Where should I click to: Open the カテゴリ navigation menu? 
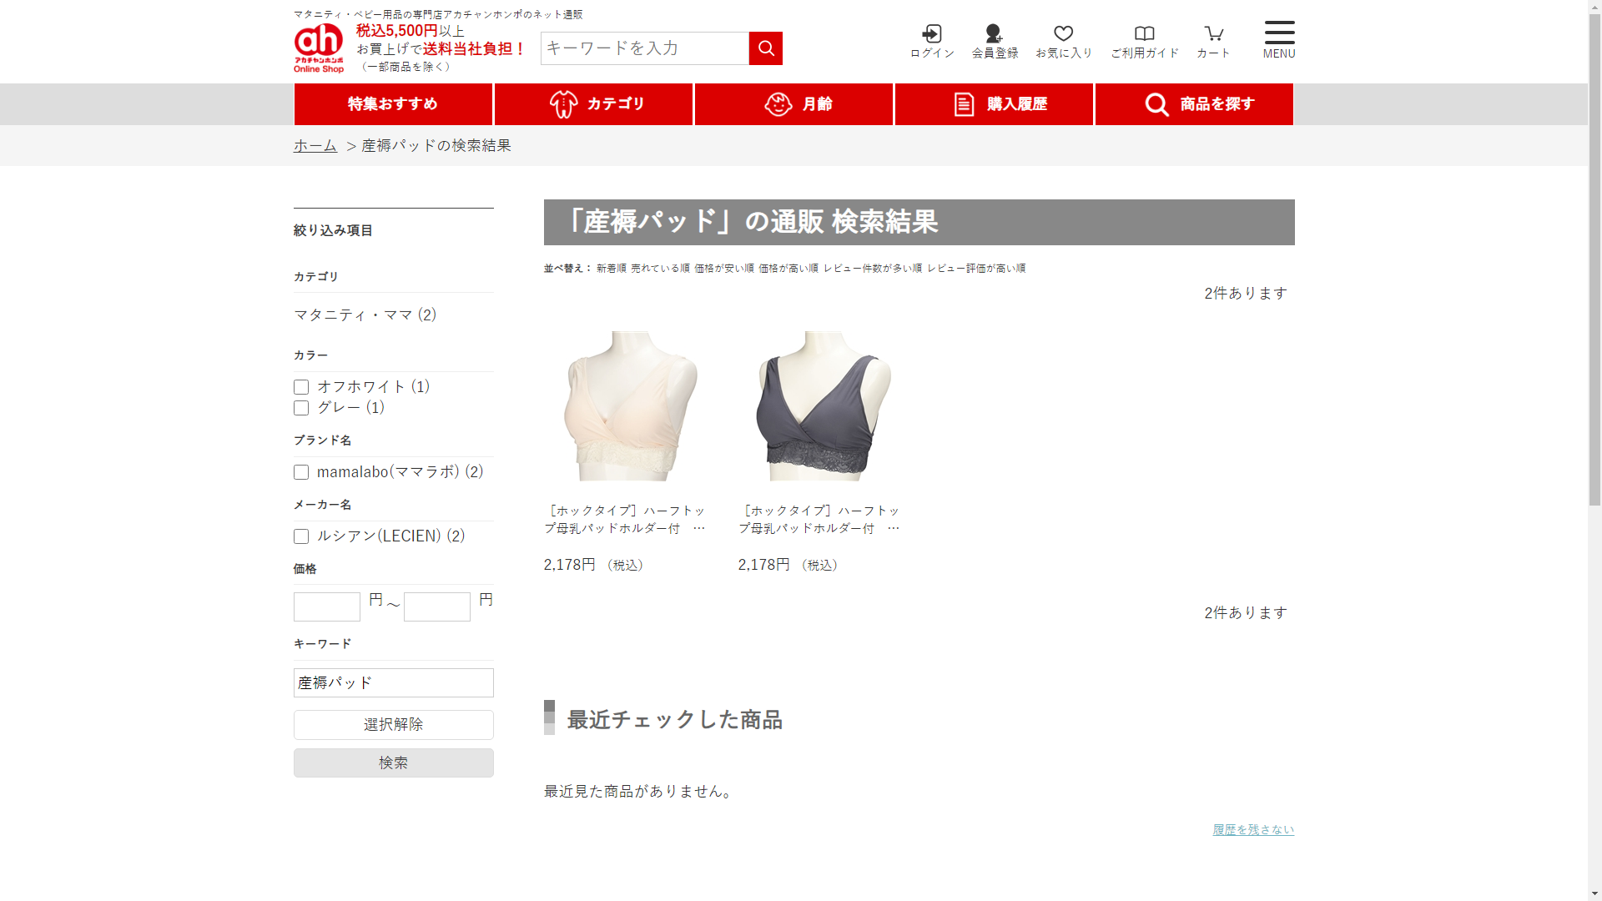(x=593, y=104)
